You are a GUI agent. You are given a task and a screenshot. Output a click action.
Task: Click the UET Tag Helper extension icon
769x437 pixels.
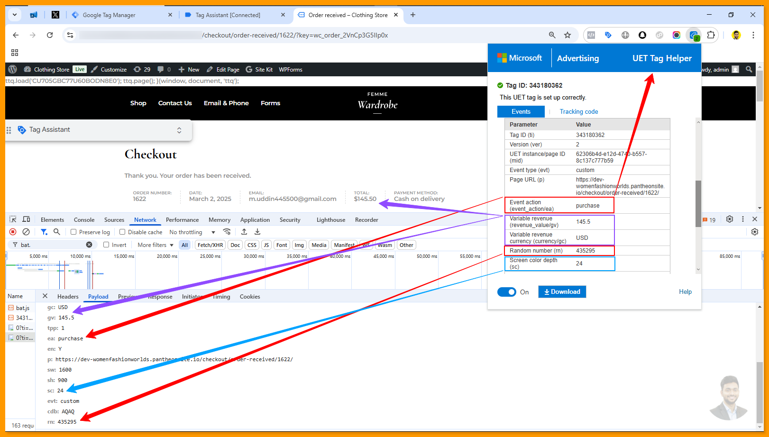pos(694,35)
